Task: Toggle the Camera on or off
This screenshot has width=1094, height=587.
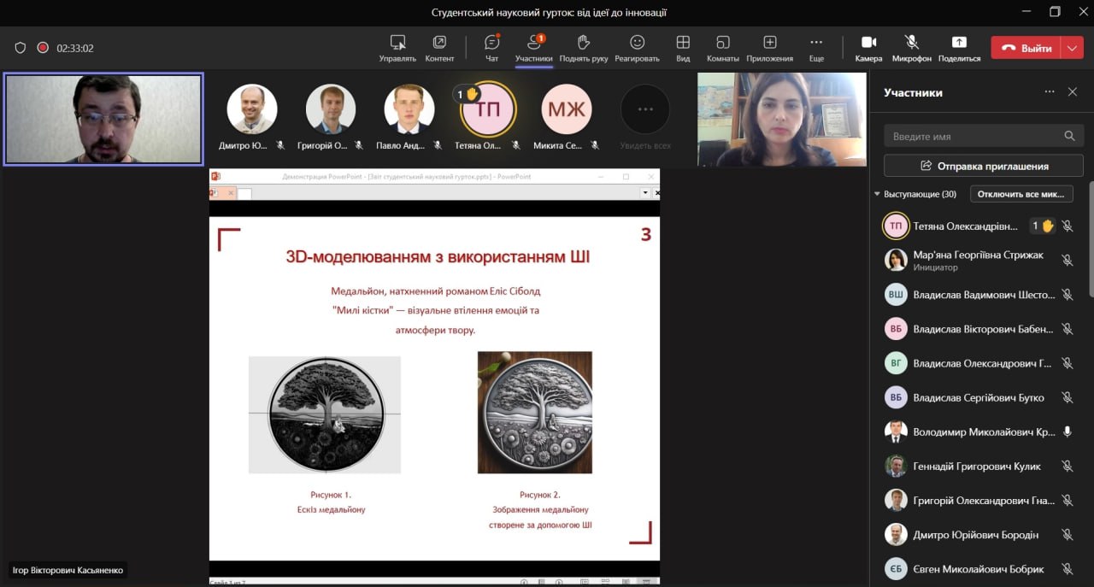Action: [868, 43]
